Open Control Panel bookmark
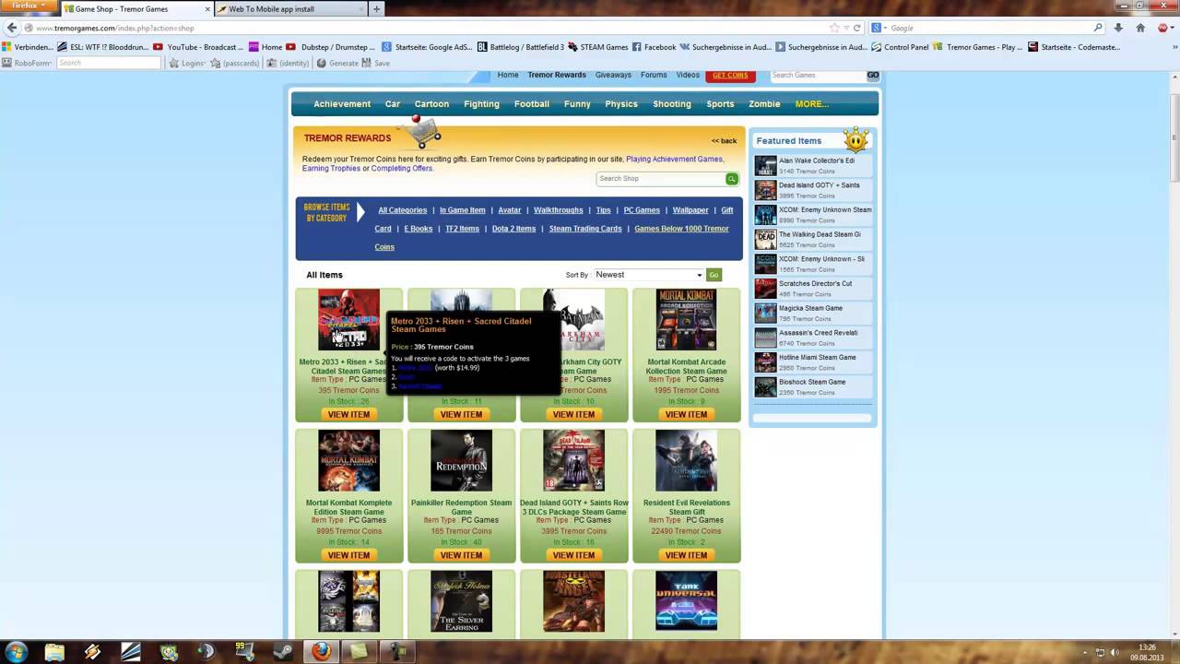 tap(900, 47)
